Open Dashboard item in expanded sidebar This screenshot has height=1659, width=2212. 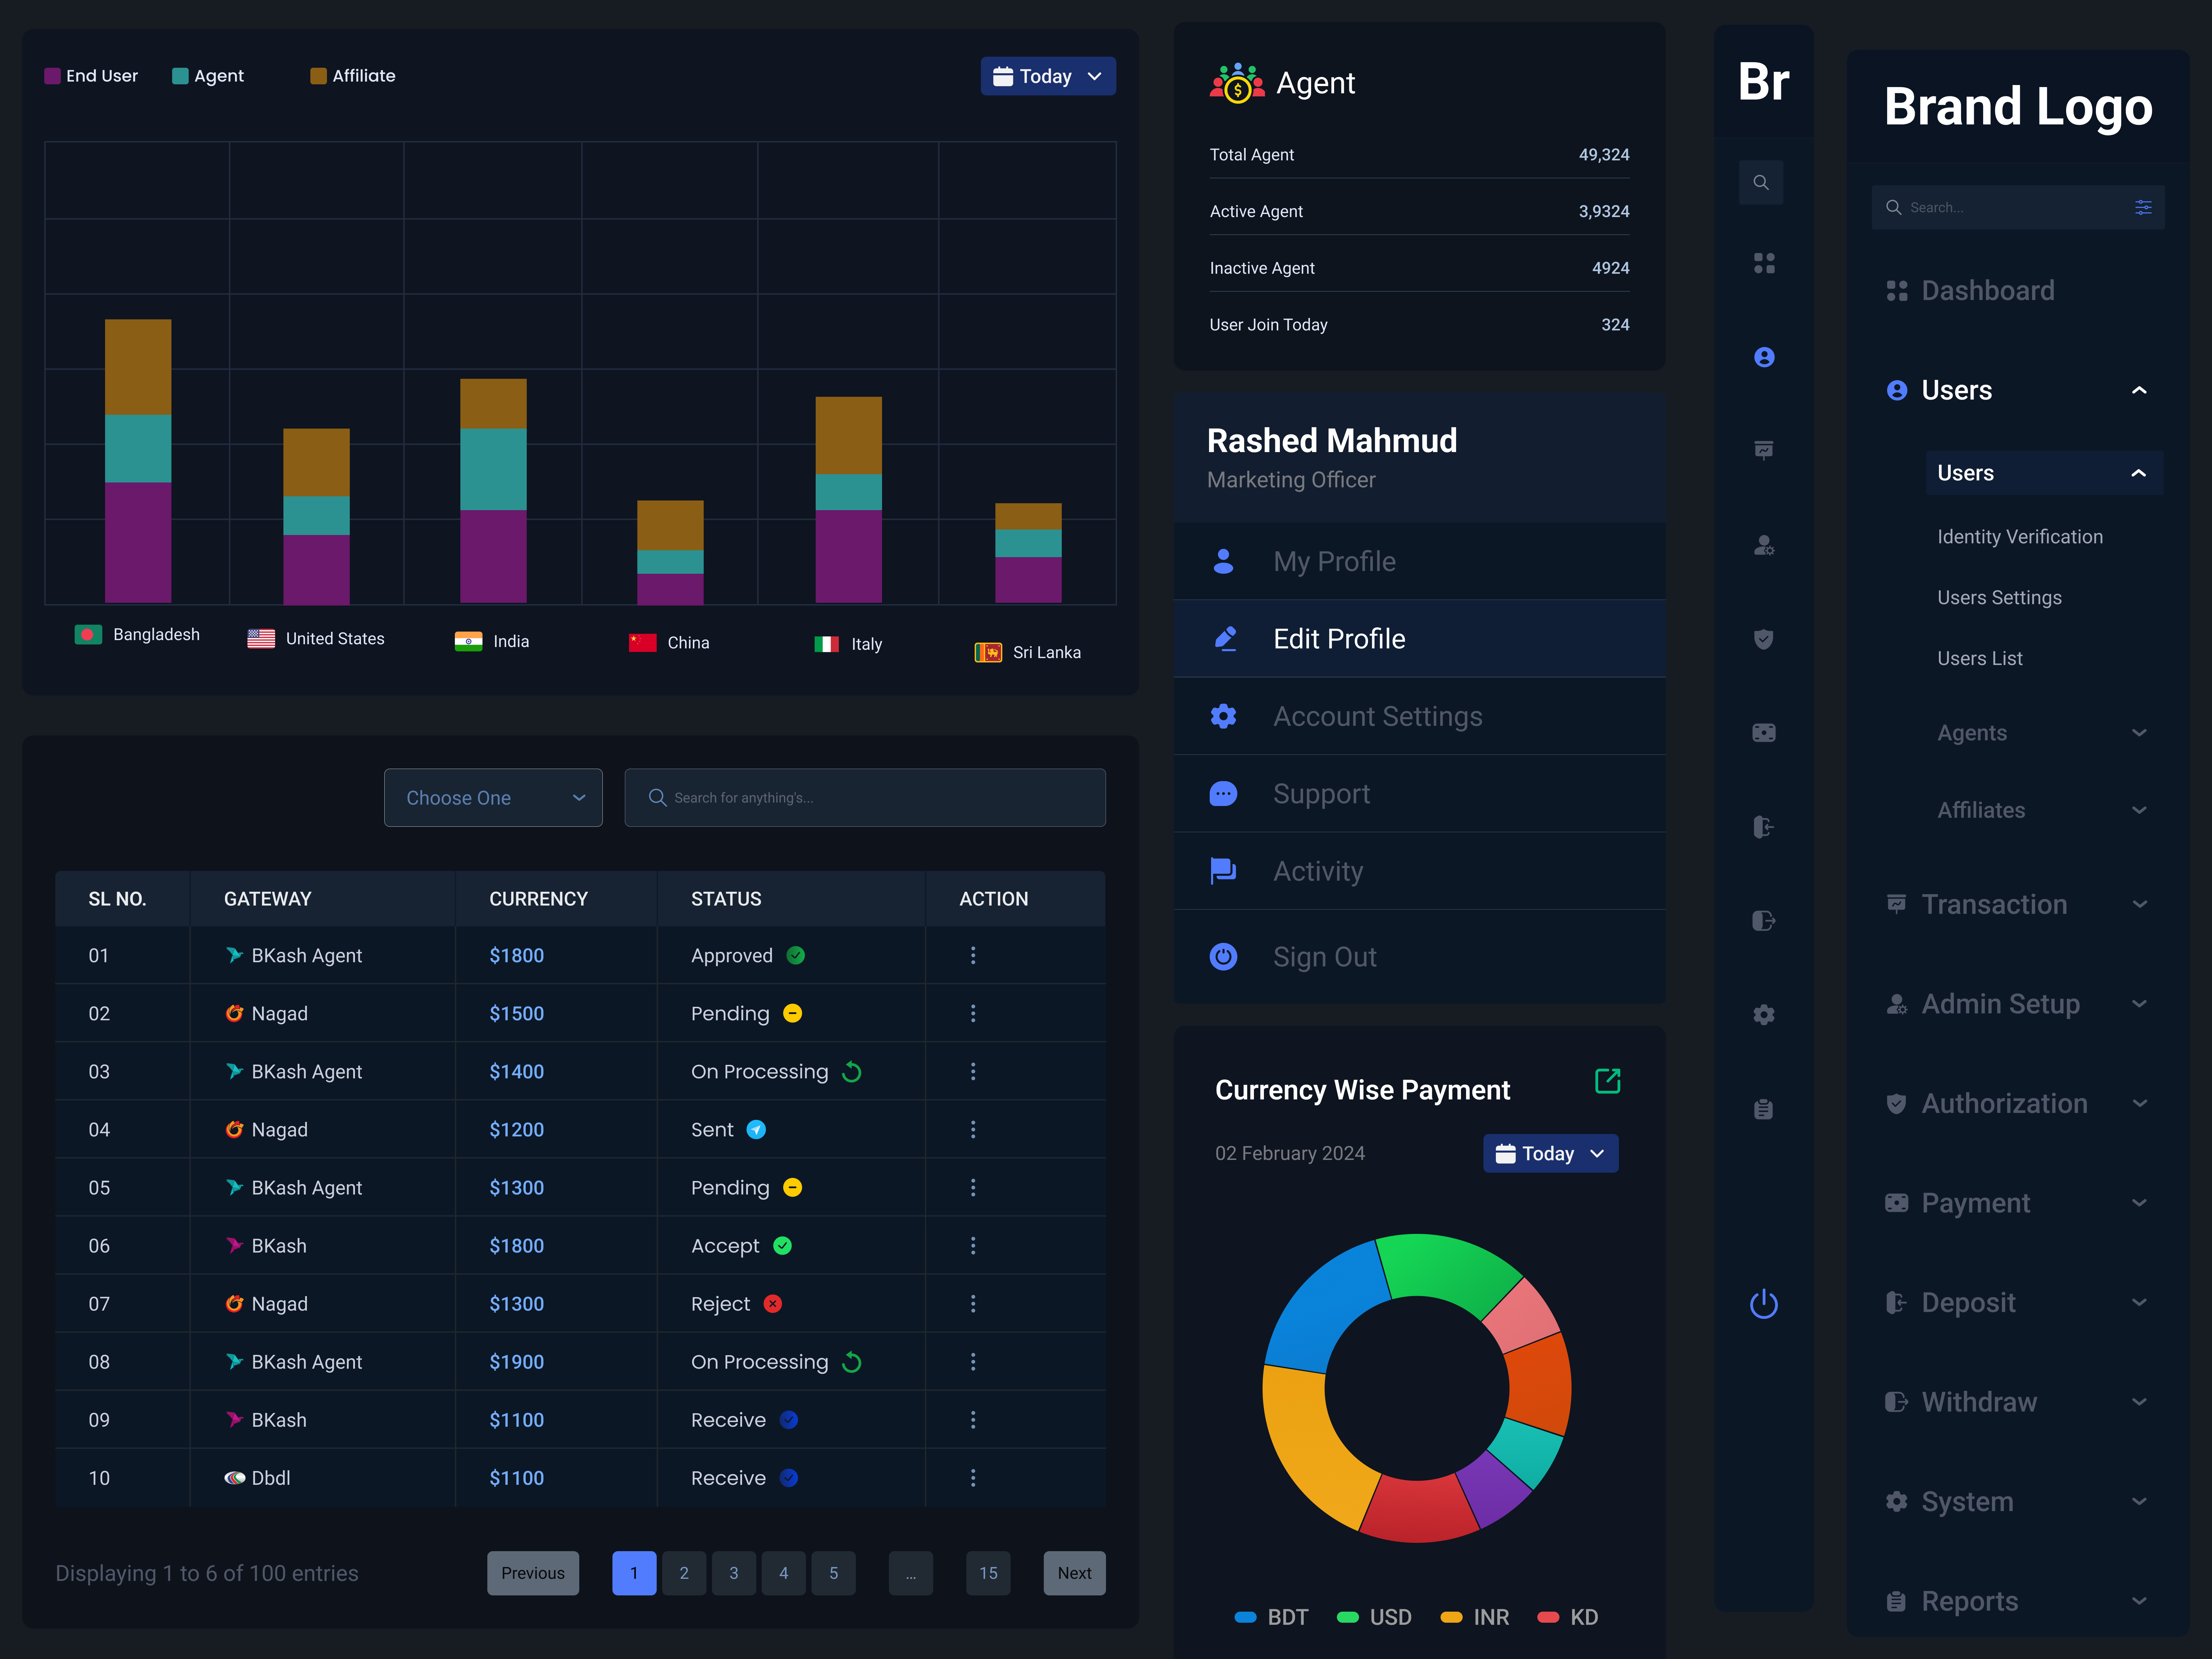click(1970, 291)
